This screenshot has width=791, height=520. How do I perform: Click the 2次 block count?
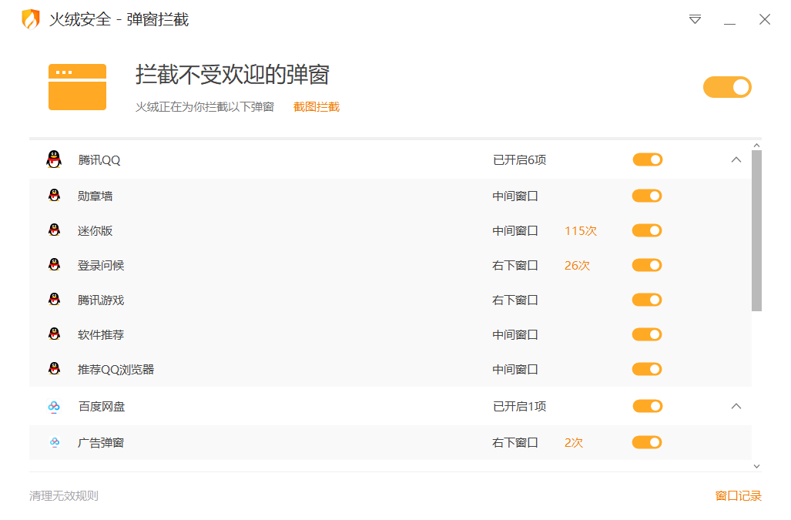[574, 443]
